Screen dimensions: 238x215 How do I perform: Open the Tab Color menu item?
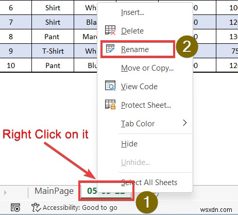tap(138, 124)
